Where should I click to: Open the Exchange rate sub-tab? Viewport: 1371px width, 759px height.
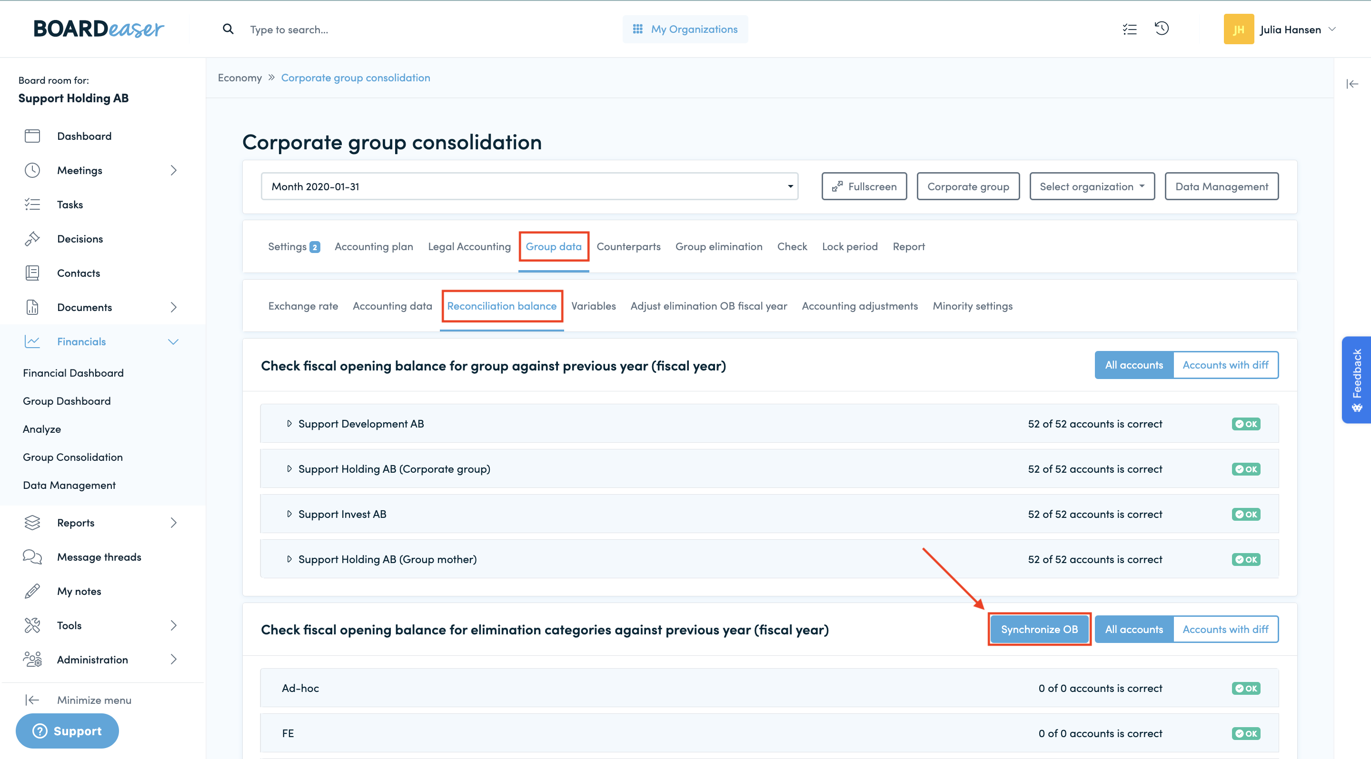[x=303, y=306]
